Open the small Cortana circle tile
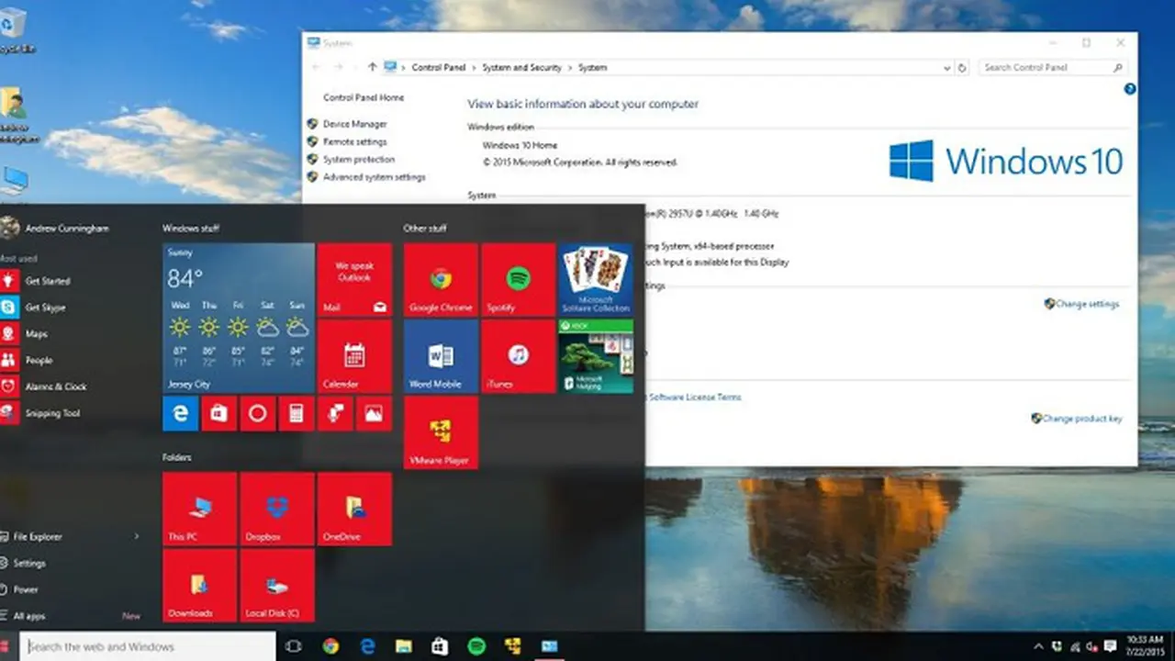Image resolution: width=1175 pixels, height=661 pixels. pos(258,414)
